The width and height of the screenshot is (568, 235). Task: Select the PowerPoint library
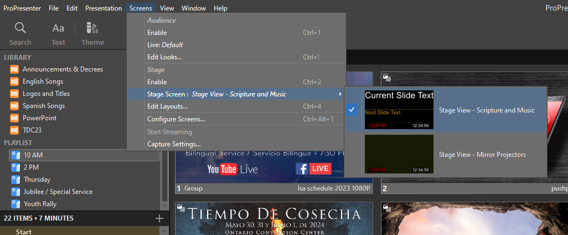pos(39,118)
